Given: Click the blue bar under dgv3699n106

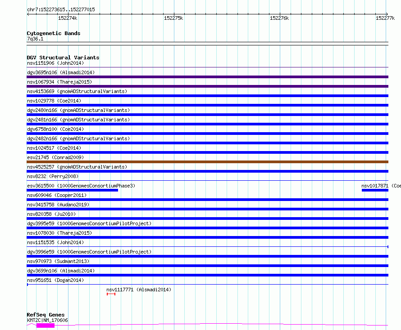Looking at the screenshot, I should pos(207,275).
